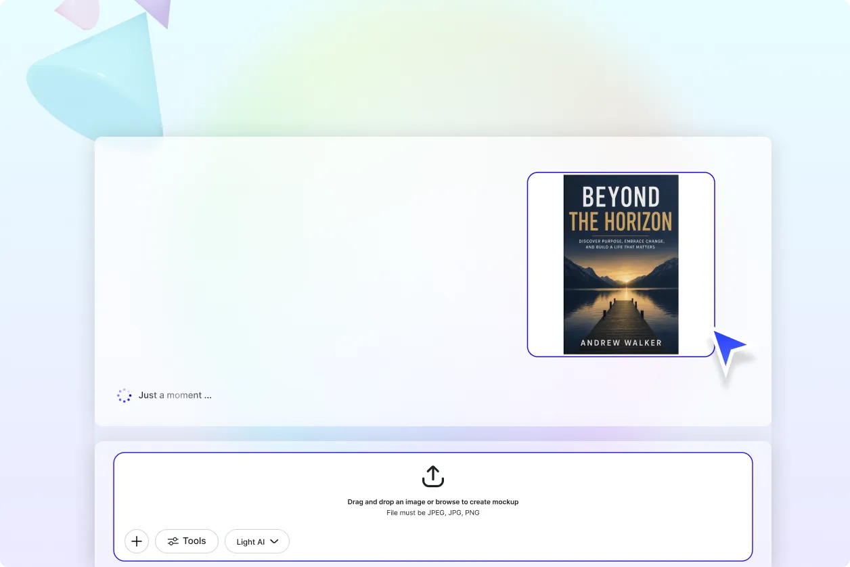Click the plus add button
The image size is (850, 567).
coord(137,541)
